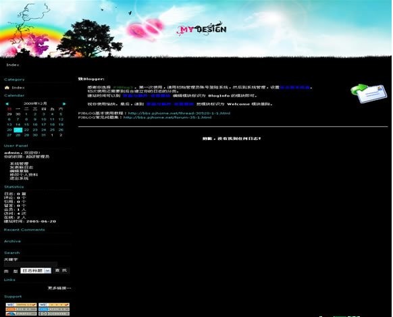Screen dimensions: 393x317
Task: Click the MY DESIGN logo in header
Action: [x=201, y=29]
